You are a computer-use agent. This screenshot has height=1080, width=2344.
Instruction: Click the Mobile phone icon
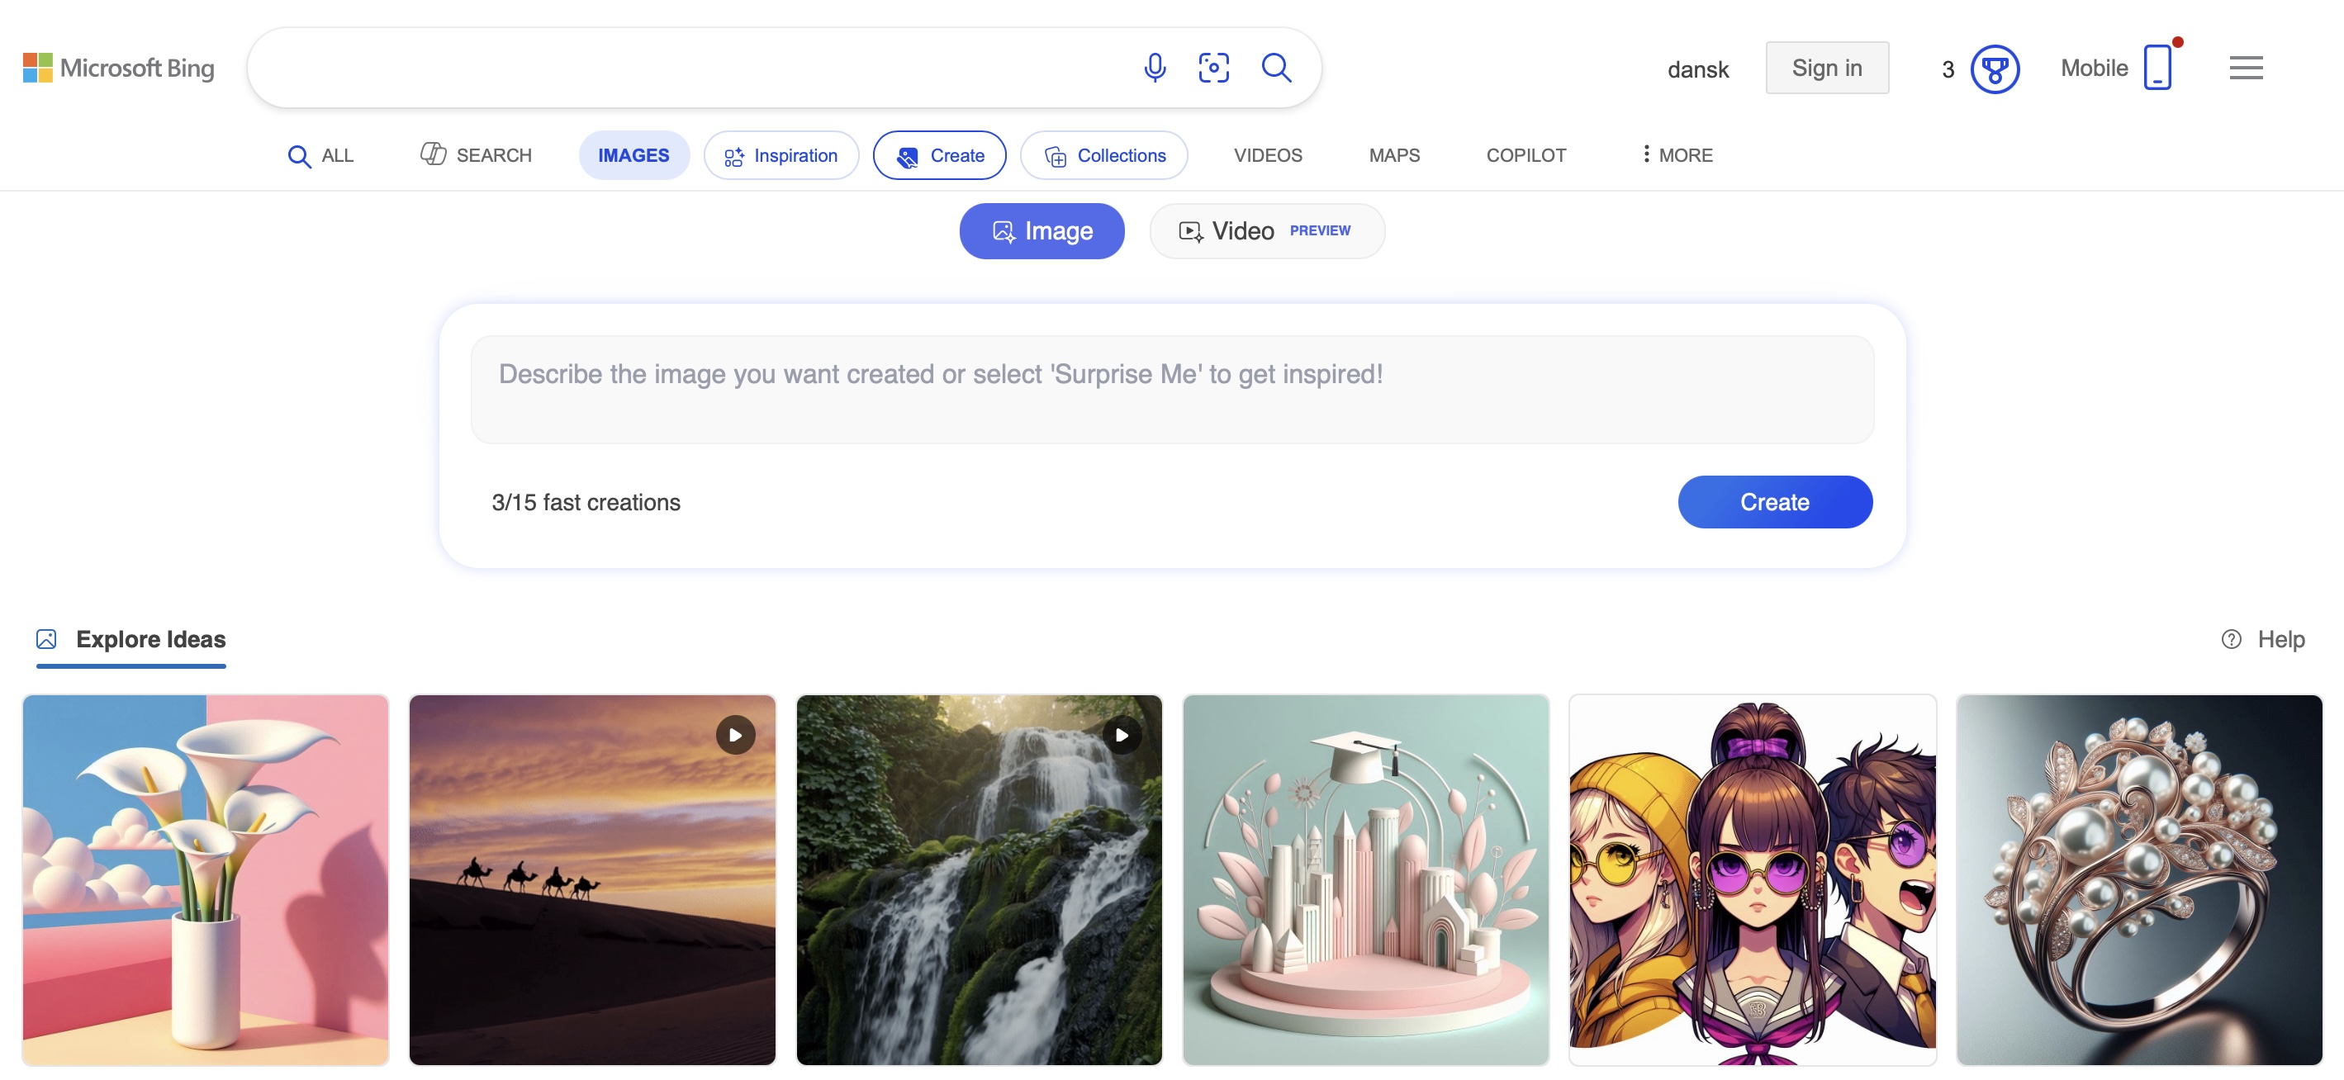pos(2157,68)
